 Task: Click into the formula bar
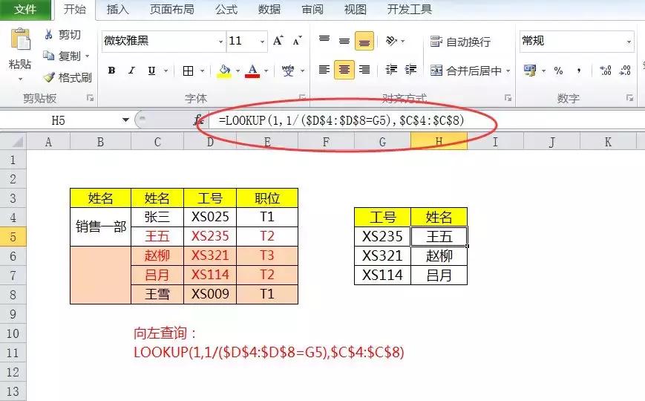click(426, 120)
